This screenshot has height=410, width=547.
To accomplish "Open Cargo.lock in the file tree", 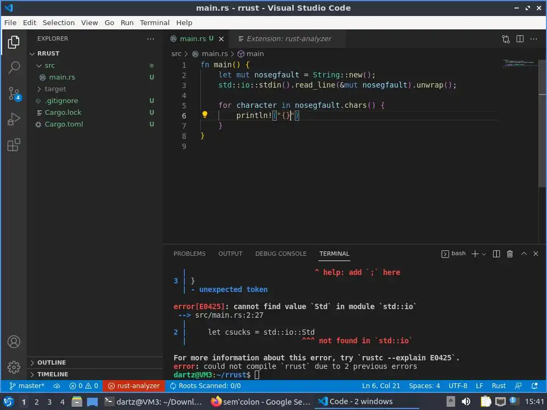I will (95, 112).
